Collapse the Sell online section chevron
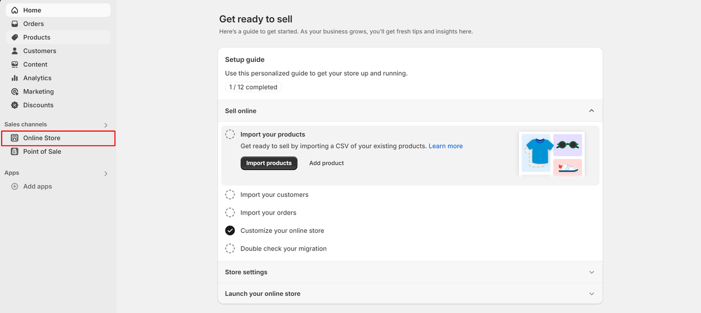This screenshot has height=313, width=701. click(591, 111)
